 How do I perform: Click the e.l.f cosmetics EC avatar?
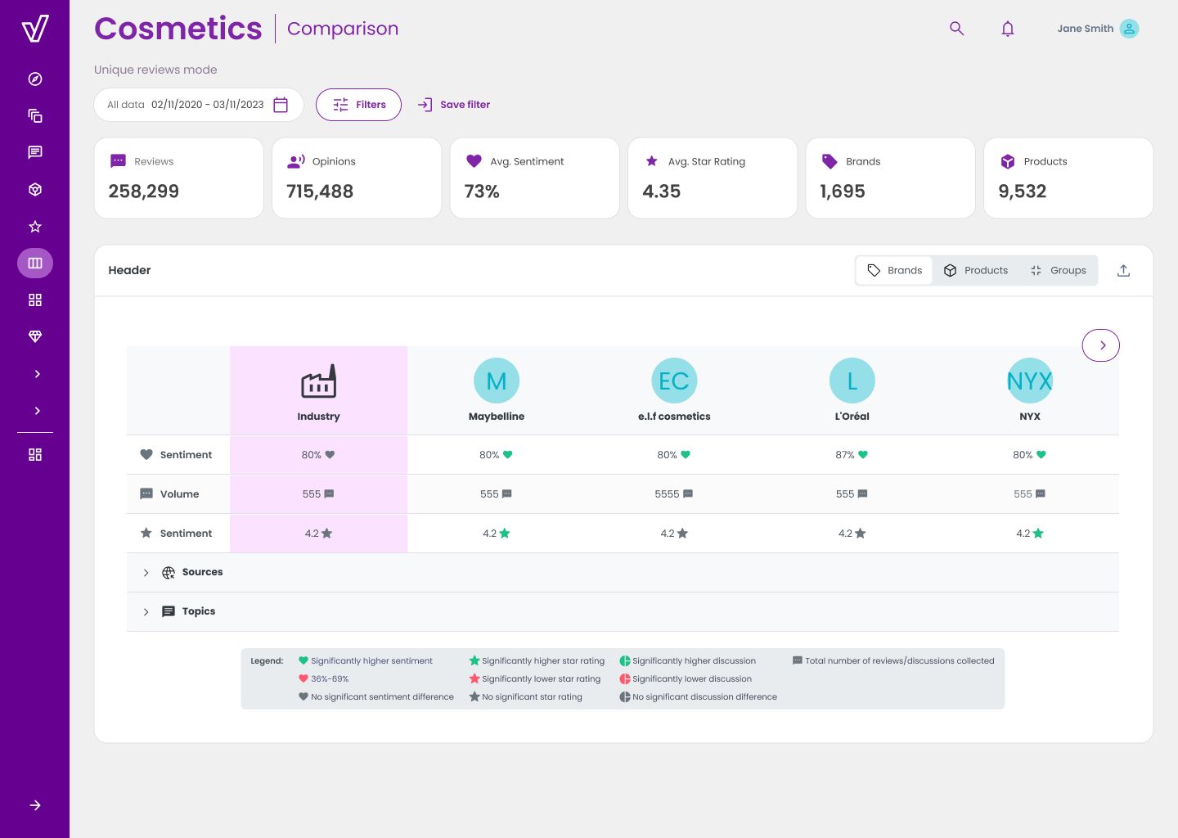tap(674, 381)
